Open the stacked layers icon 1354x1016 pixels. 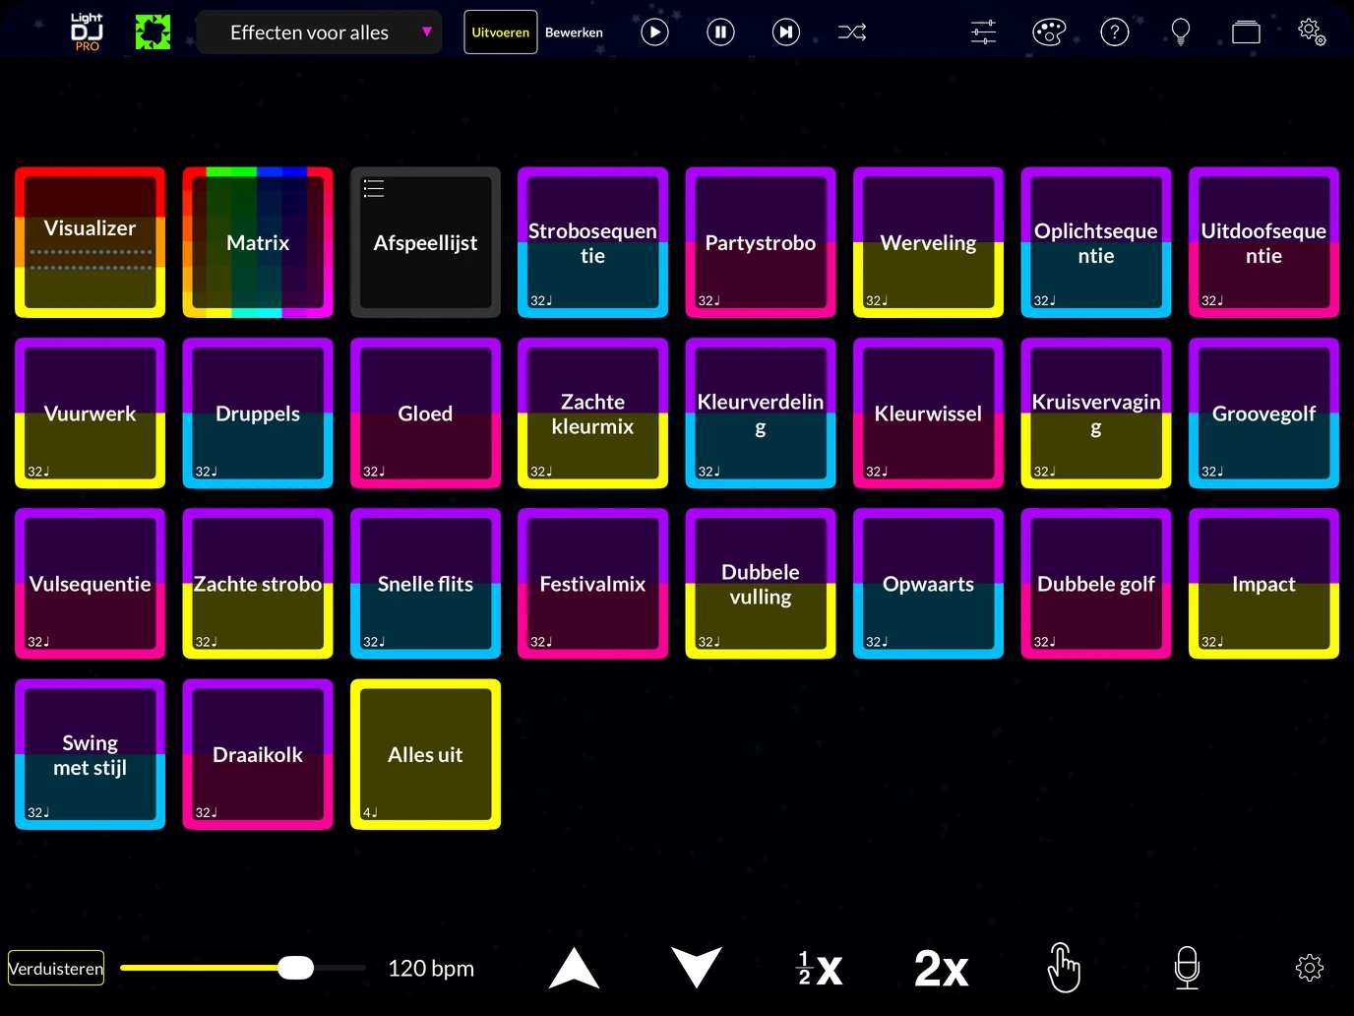pos(1246,32)
